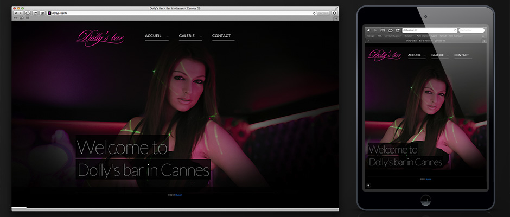Open iCloud tabs in desktop Safari toolbar
This screenshot has height=217, width=510.
(x=28, y=14)
